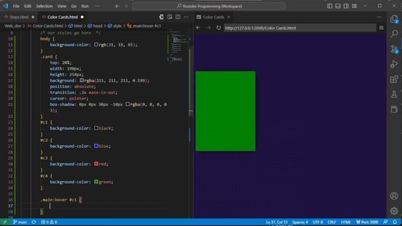Screen dimensions: 402x226
Task: Open the Go menu
Action: [x=73, y=6]
